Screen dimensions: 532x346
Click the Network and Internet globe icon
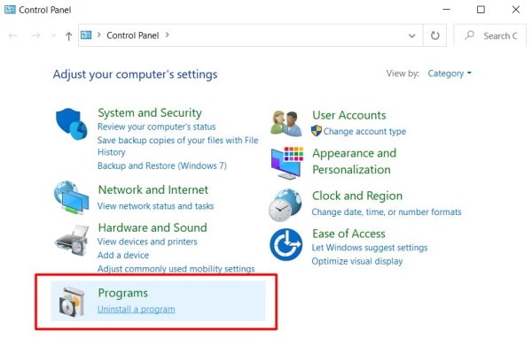click(x=71, y=197)
